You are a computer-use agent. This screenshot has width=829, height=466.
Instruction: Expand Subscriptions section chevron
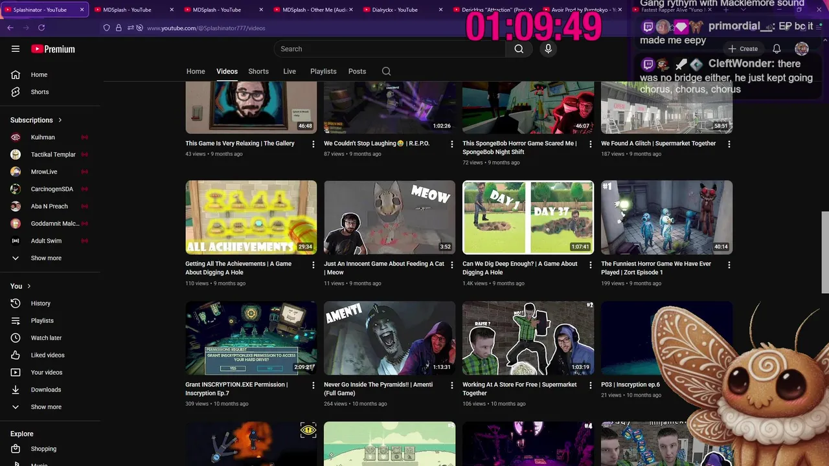(60, 120)
